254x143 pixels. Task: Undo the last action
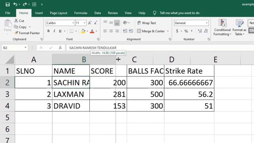click(15, 4)
